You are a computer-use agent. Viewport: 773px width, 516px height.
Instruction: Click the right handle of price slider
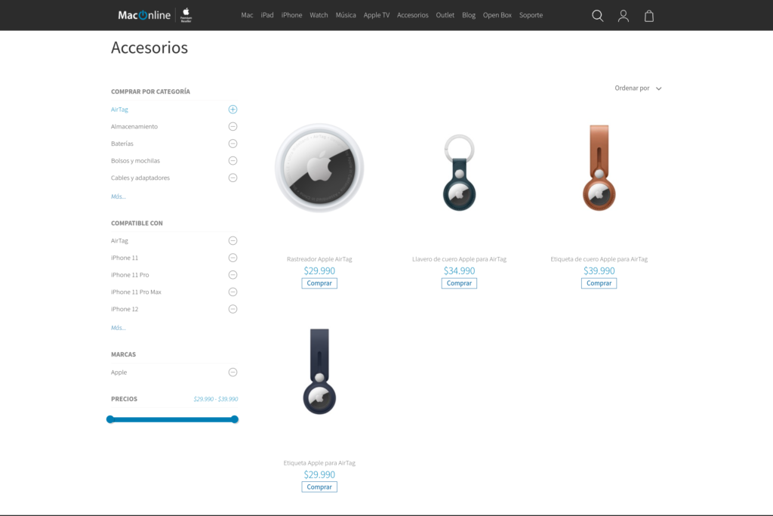235,419
